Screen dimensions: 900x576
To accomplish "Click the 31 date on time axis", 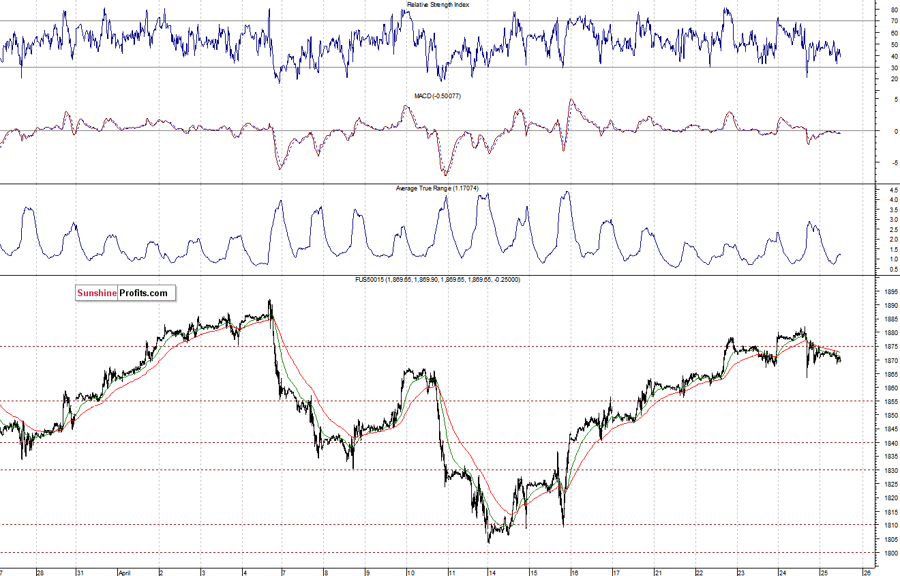I will coord(80,573).
